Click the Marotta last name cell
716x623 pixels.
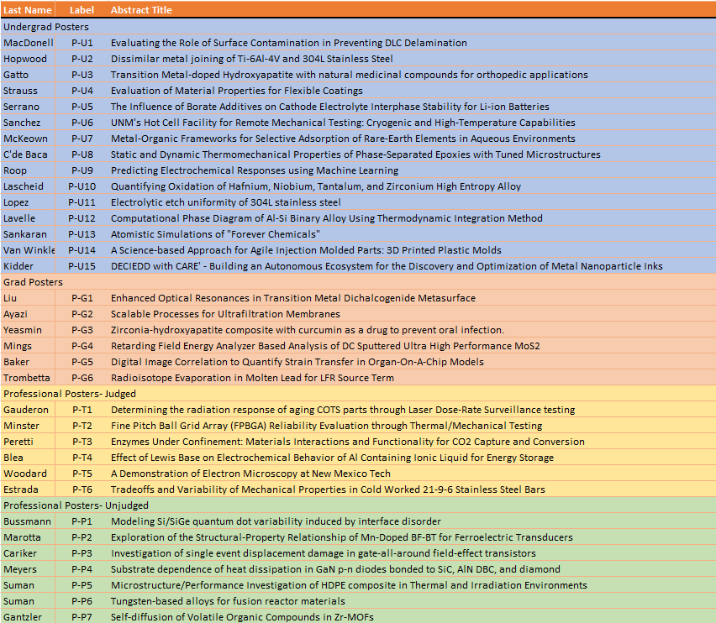(x=28, y=537)
